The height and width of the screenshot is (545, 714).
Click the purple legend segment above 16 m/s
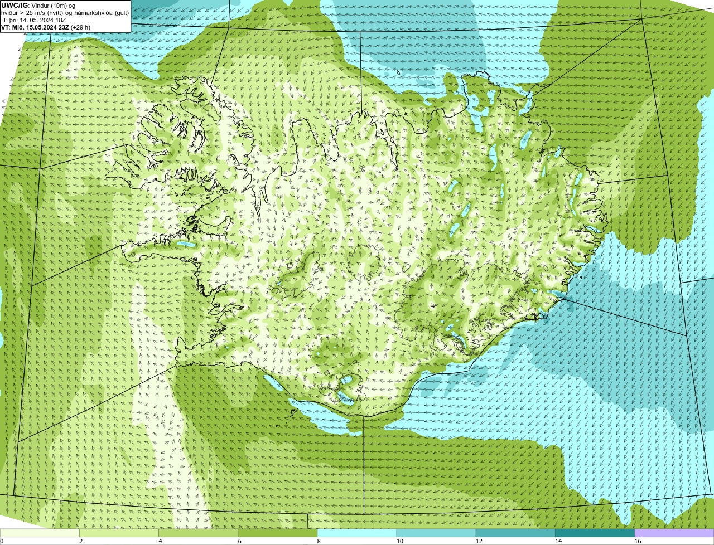pyautogui.click(x=674, y=533)
